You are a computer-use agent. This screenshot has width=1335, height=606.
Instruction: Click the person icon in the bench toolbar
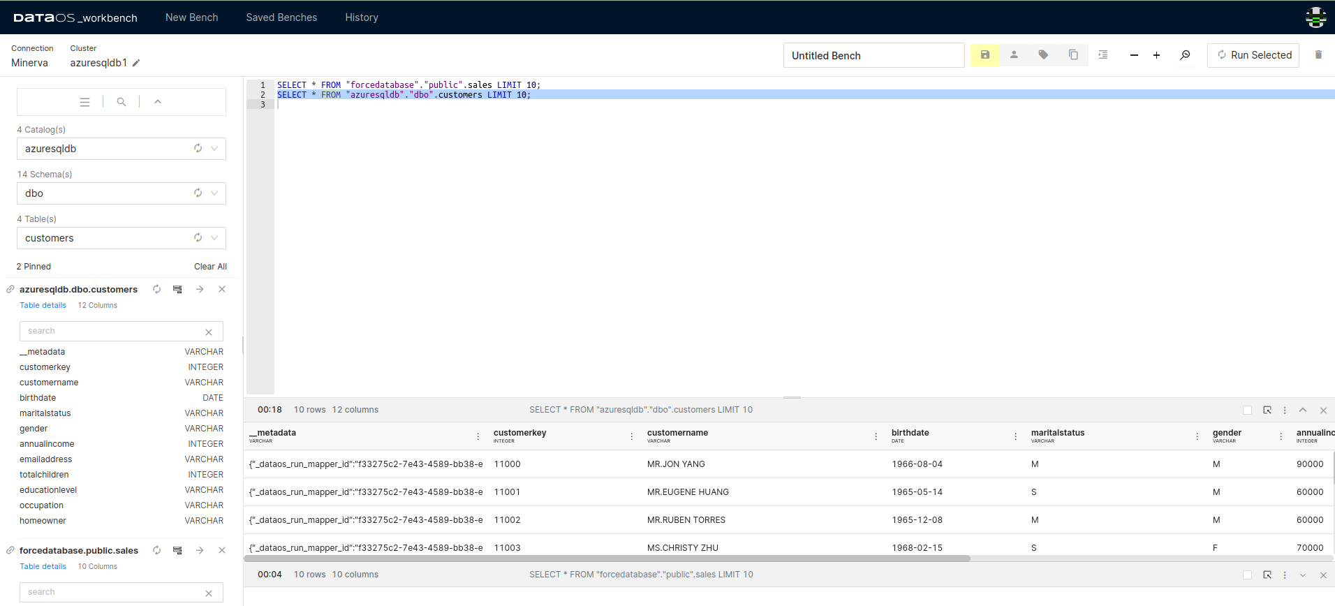click(x=1014, y=55)
